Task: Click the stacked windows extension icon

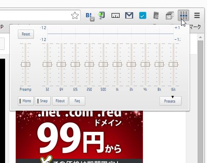Action: tap(170, 16)
